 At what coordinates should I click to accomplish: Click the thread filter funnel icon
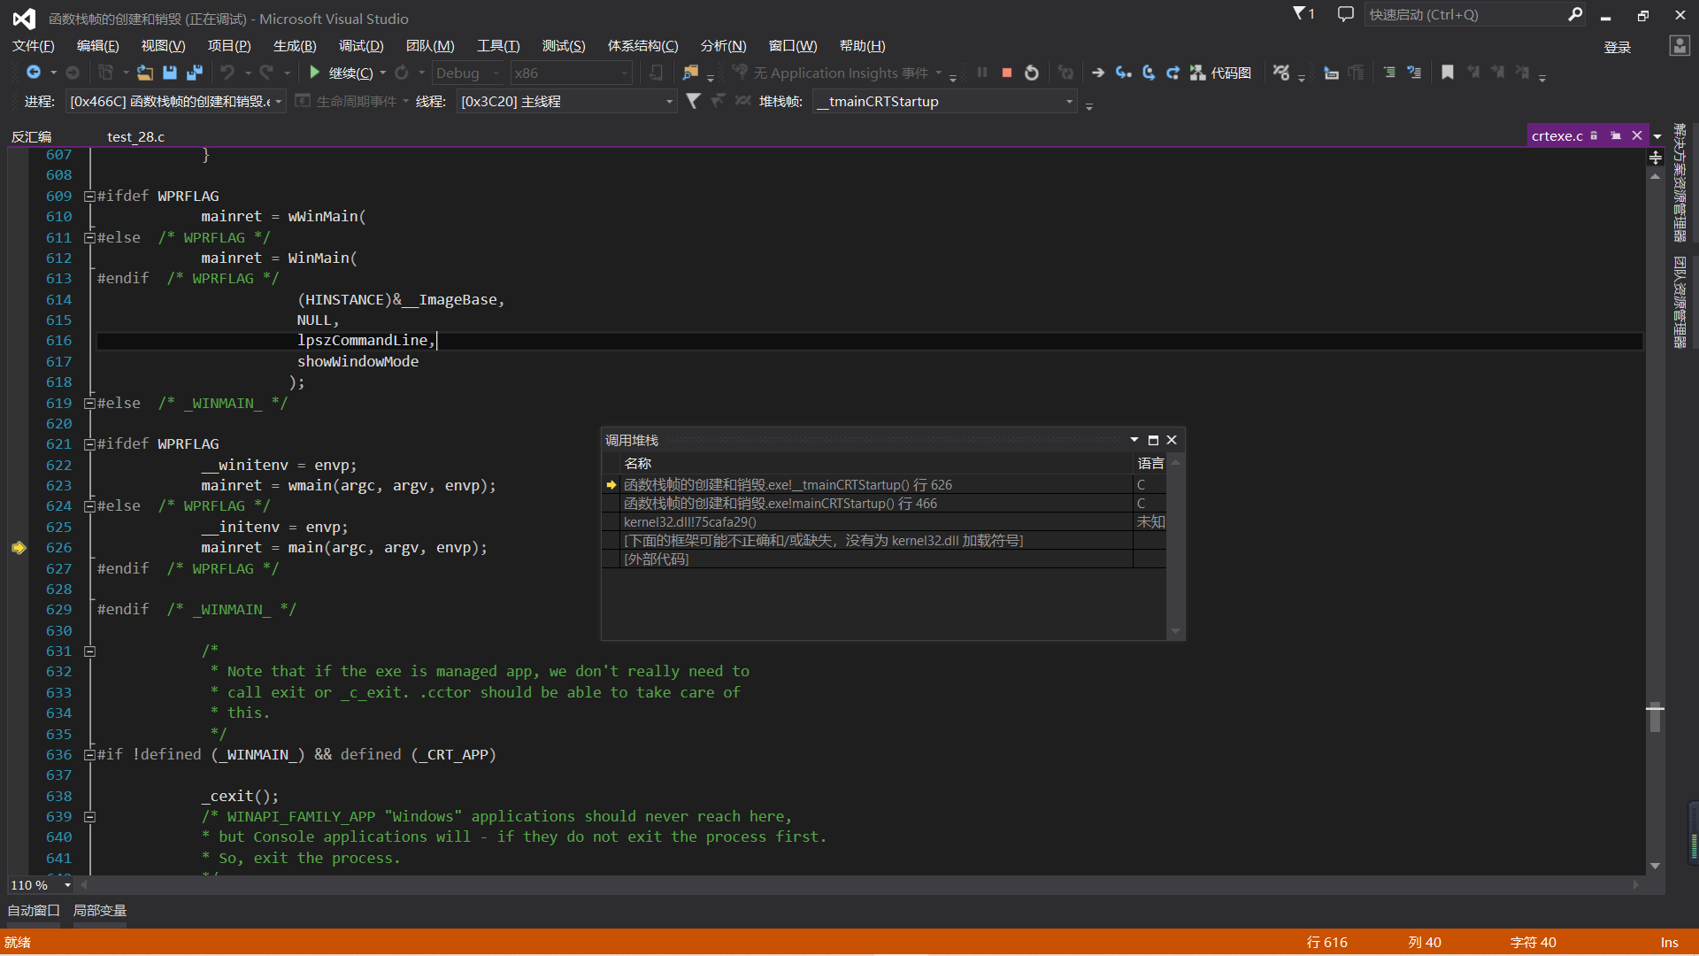point(694,101)
